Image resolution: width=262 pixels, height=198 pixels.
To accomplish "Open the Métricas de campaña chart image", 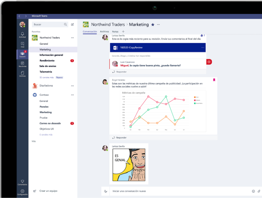I will pyautogui.click(x=163, y=111).
